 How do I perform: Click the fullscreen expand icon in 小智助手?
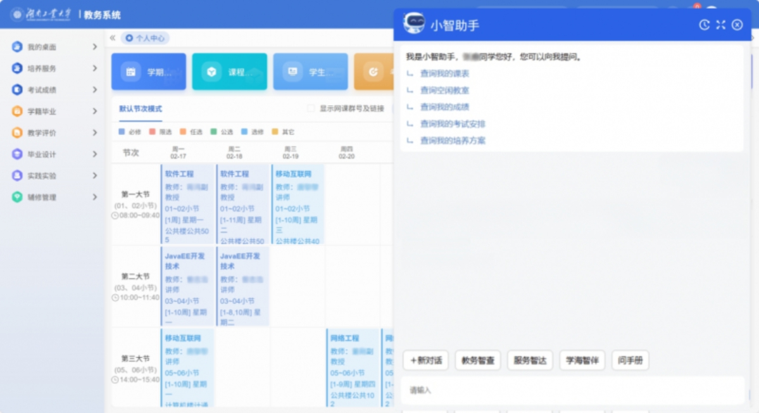point(720,25)
